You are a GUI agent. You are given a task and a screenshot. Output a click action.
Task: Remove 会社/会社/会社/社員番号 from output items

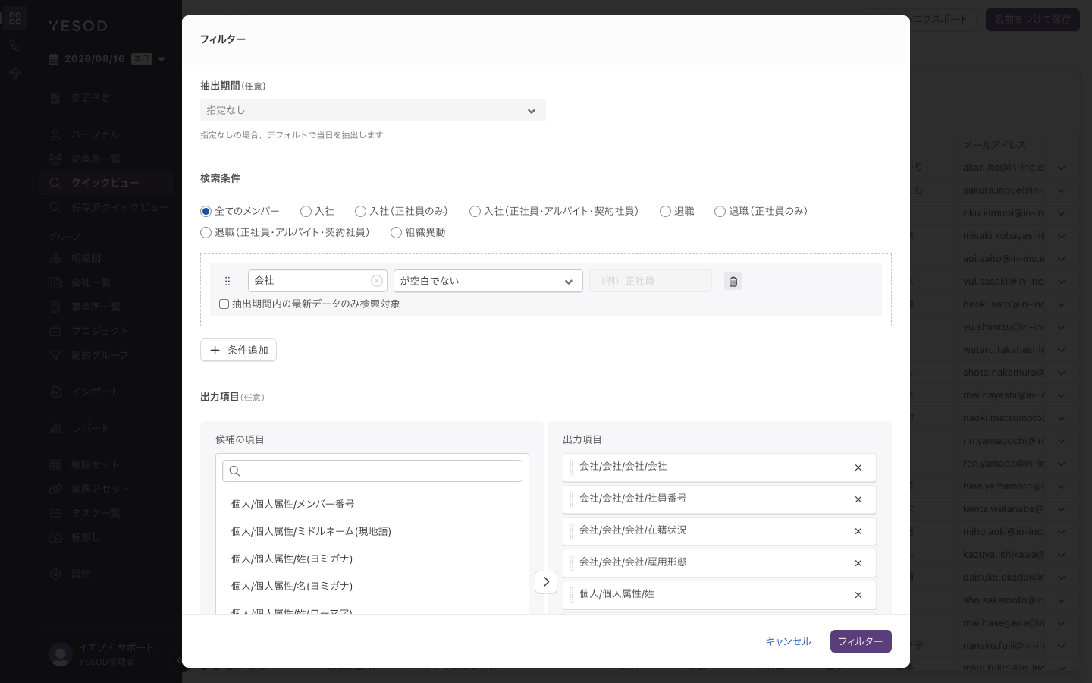pos(858,499)
